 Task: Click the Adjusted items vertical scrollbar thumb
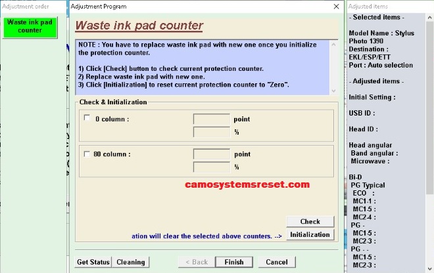coord(429,108)
